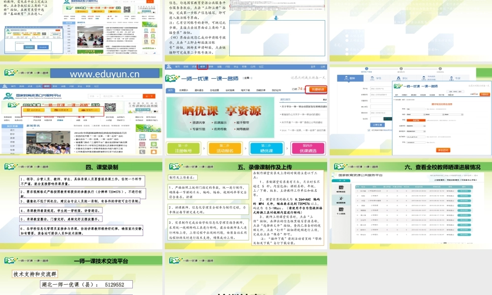This screenshot has height=295, width=492.
Task: Open the account registration form slide
Action: tap(411, 110)
